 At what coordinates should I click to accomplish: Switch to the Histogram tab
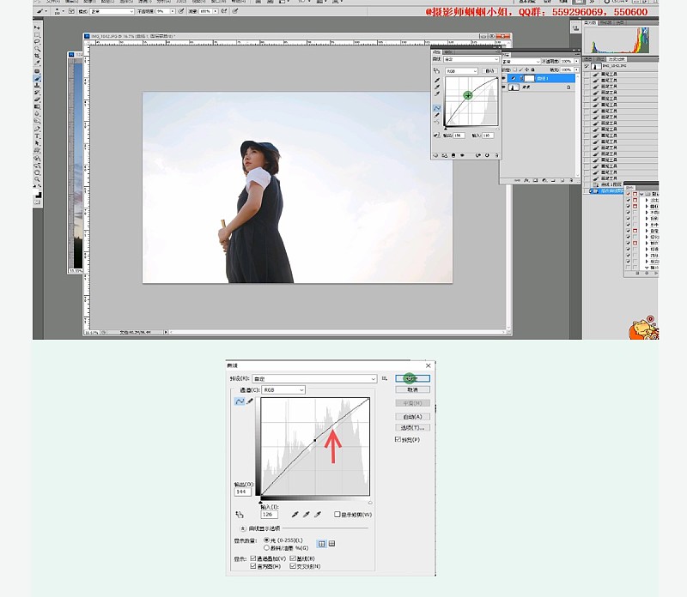tap(590, 22)
